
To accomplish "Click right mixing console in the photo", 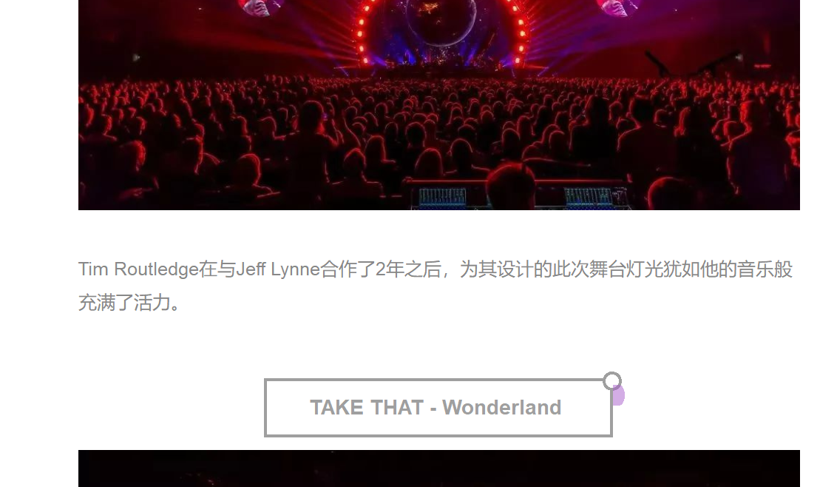I will click(589, 198).
